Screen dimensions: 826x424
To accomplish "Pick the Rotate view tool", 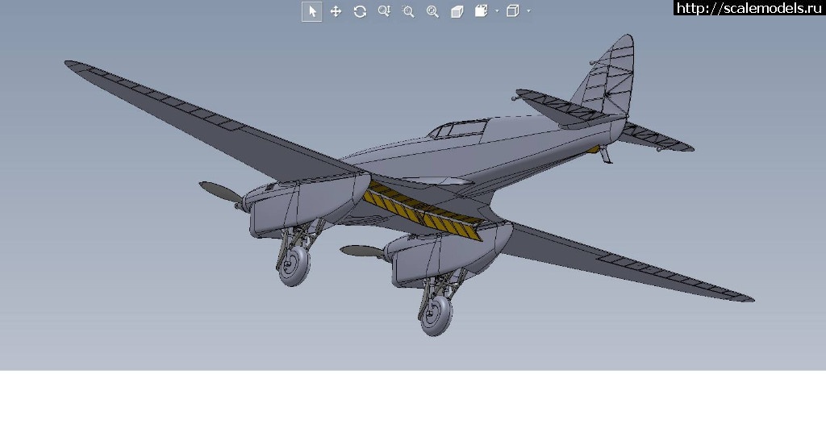I will pos(360,11).
